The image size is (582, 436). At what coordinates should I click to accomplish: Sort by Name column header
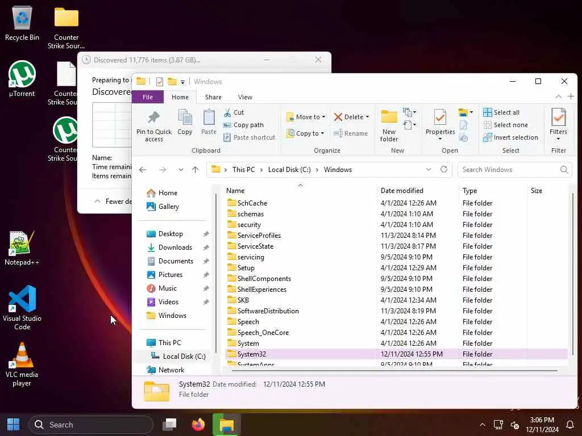click(x=235, y=191)
